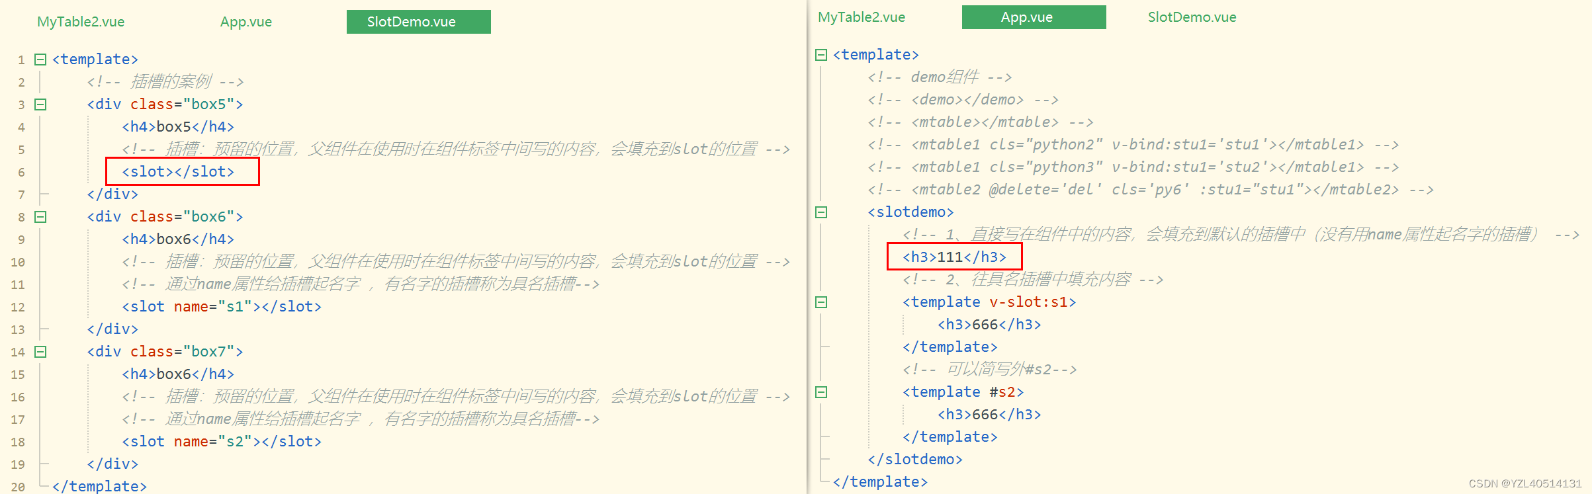
Task: Click the <h4>box6</h4> on line 15
Action: [x=178, y=374]
